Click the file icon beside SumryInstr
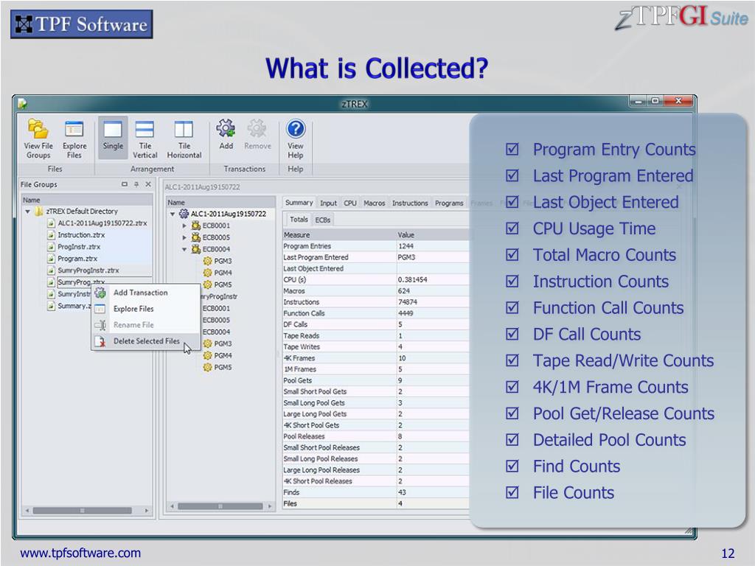Viewport: 755px width, 566px height. (x=51, y=293)
